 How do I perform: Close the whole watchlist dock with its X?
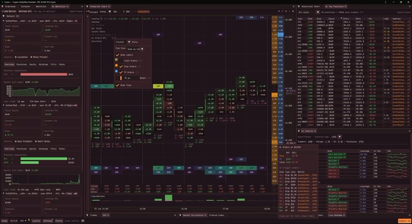point(82,6)
